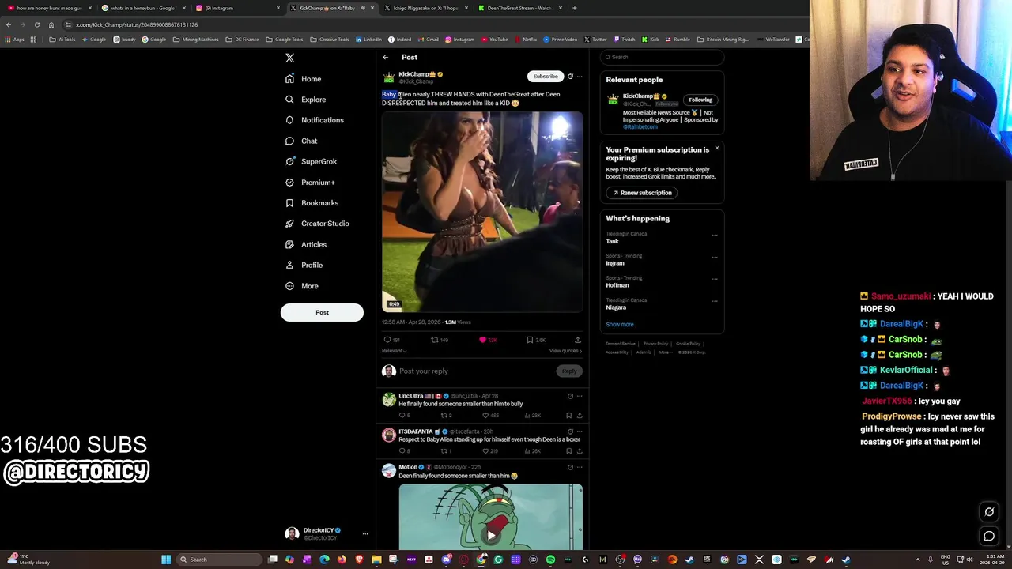Screen dimensions: 1012x569
Task: Open View quotes link
Action: pyautogui.click(x=565, y=351)
